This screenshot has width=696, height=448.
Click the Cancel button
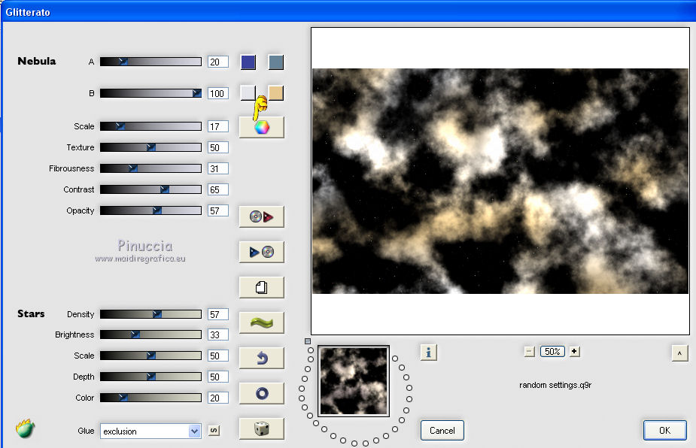(x=442, y=430)
